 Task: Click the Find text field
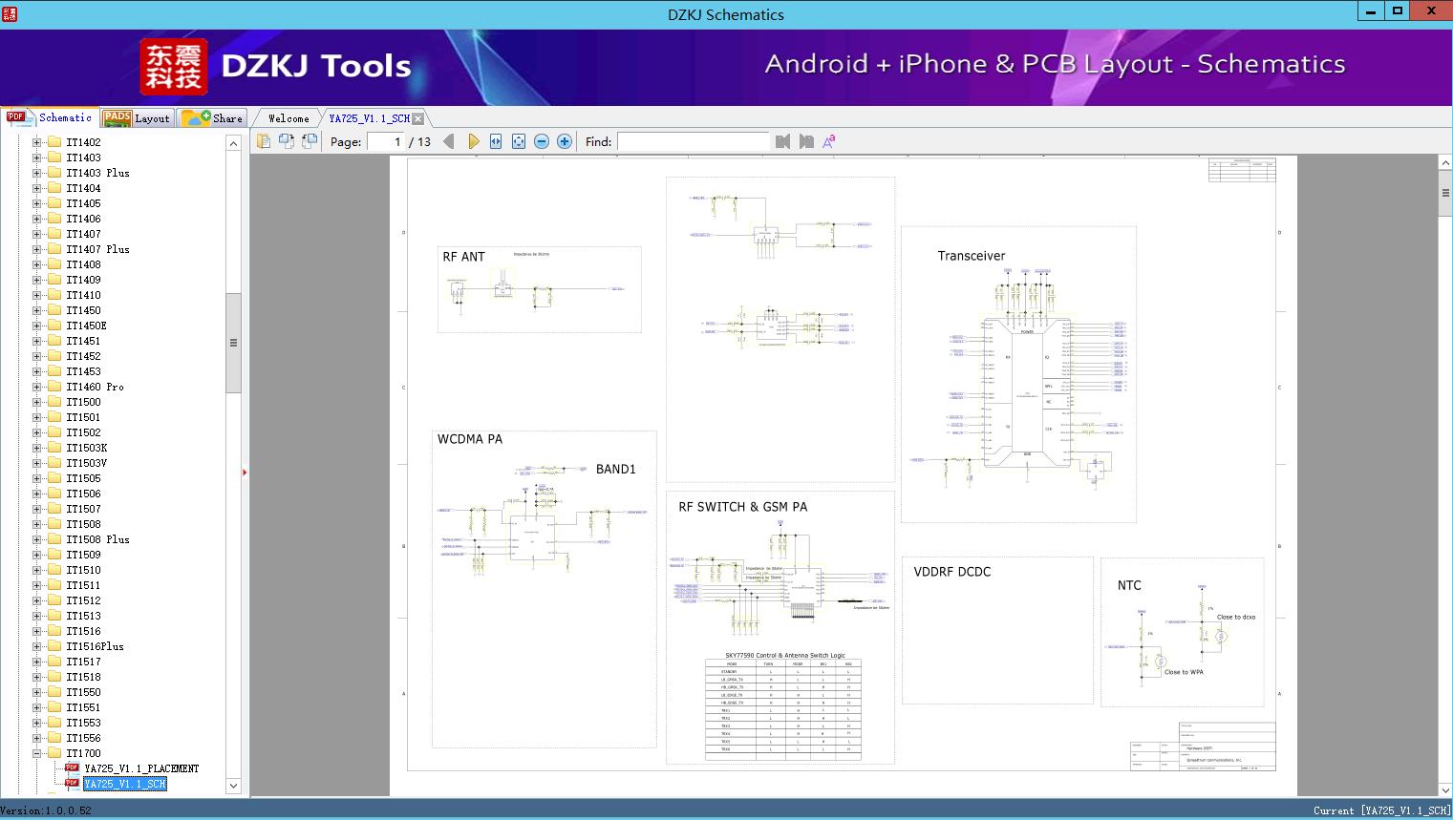coord(693,141)
